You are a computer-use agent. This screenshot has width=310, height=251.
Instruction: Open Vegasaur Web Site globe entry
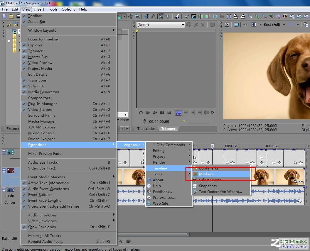(169, 203)
